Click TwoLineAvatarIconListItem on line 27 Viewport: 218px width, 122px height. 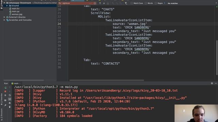(129, 35)
